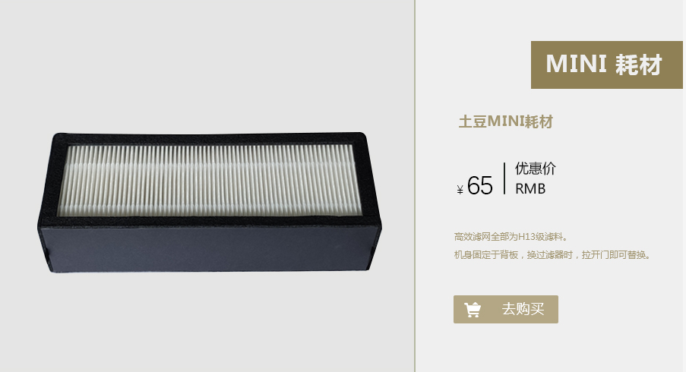The width and height of the screenshot is (686, 372).
Task: Open the 土豆MINI耗材 product title link
Action: coord(506,121)
